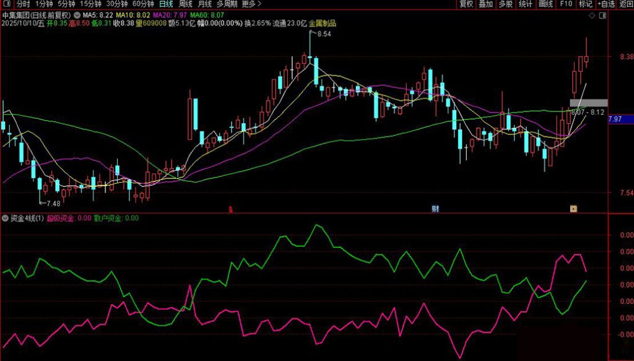Select the 标记 mark tool
Screen dimensions: 634x361
point(585,4)
